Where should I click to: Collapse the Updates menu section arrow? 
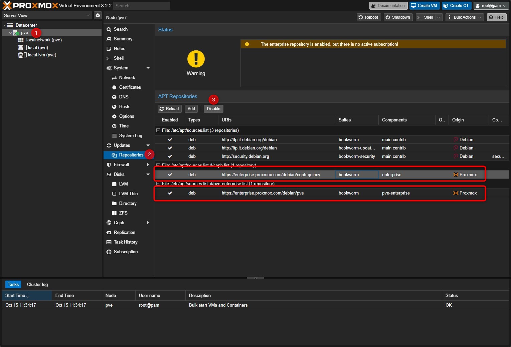tap(148, 145)
